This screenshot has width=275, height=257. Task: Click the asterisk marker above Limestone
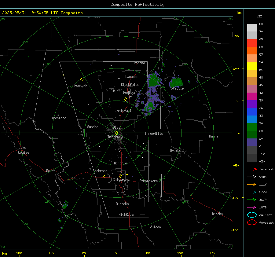point(58,115)
